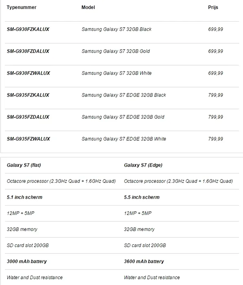
Task: Click the Typenummer column header
Action: click(x=22, y=7)
